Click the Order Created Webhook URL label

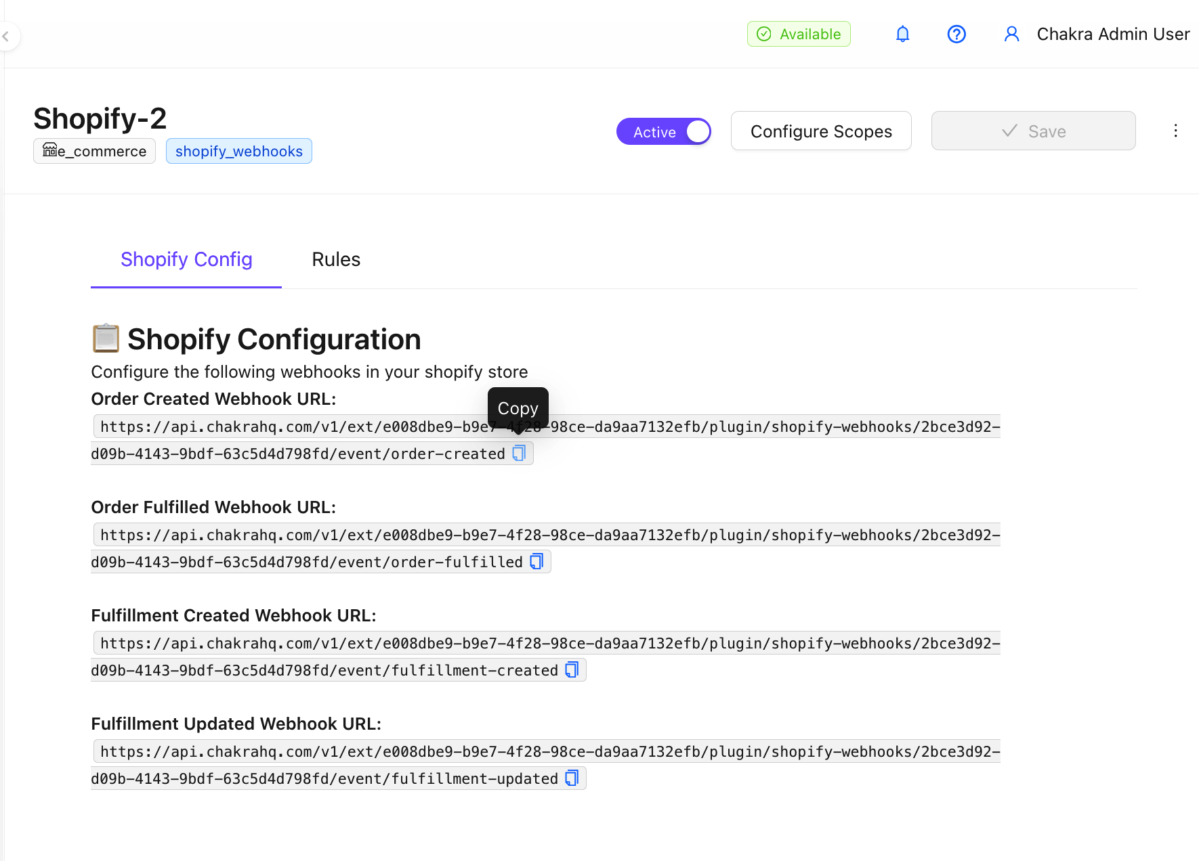point(213,399)
